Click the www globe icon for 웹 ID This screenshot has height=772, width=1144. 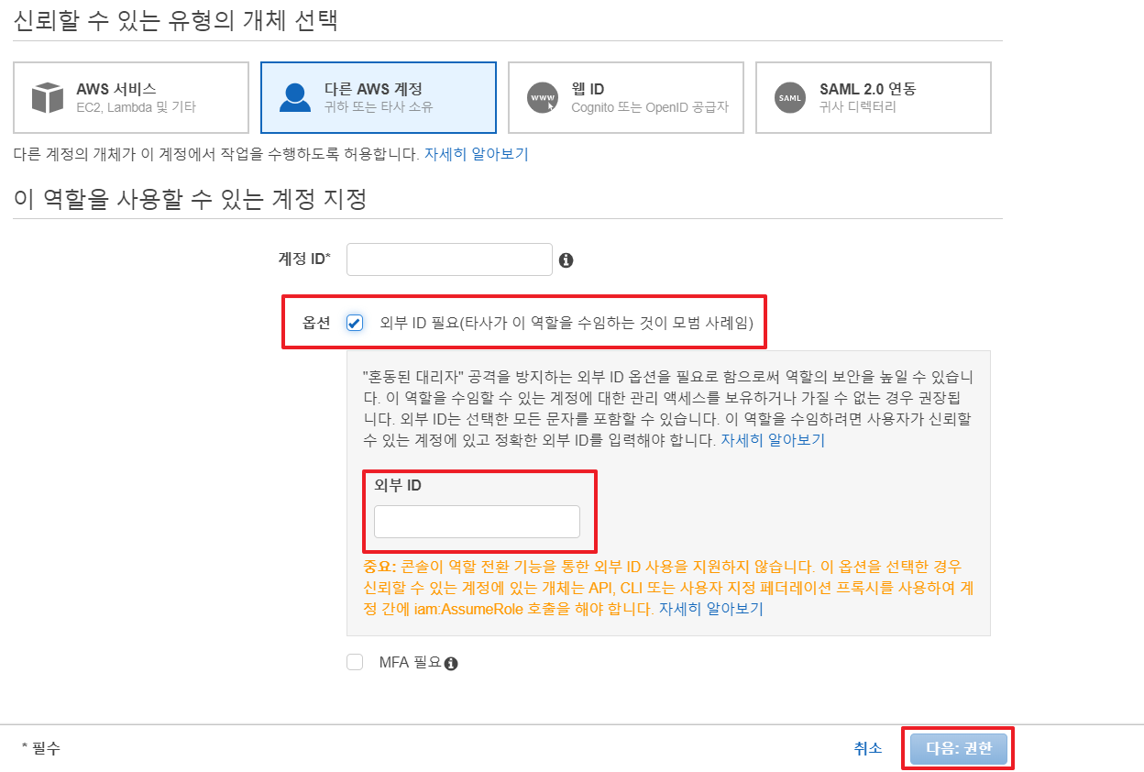click(543, 97)
